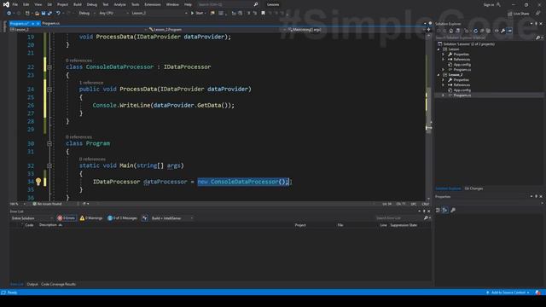Click the lightbulb quick actions icon

point(38,182)
